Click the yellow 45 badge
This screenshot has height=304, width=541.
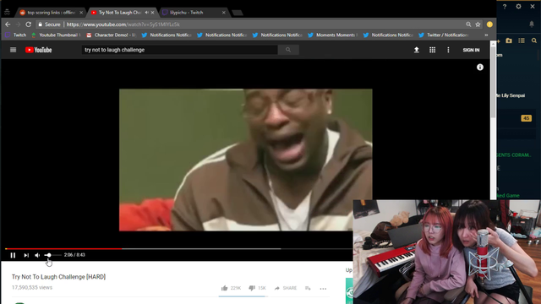click(526, 118)
